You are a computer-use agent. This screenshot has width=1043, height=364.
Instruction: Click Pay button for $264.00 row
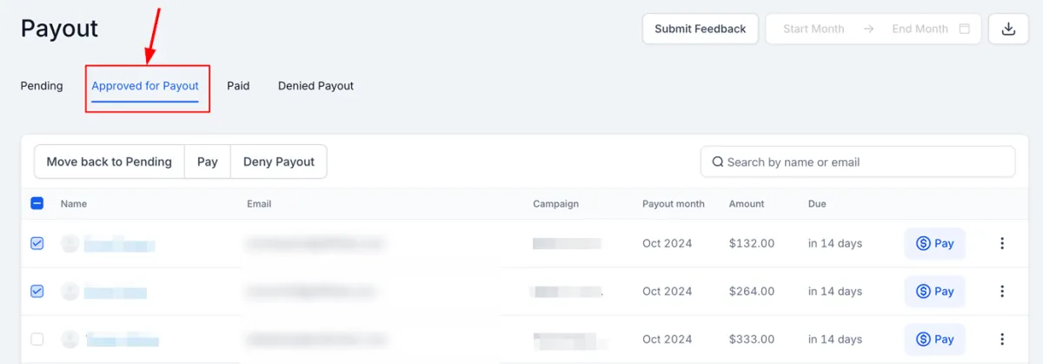(x=934, y=292)
